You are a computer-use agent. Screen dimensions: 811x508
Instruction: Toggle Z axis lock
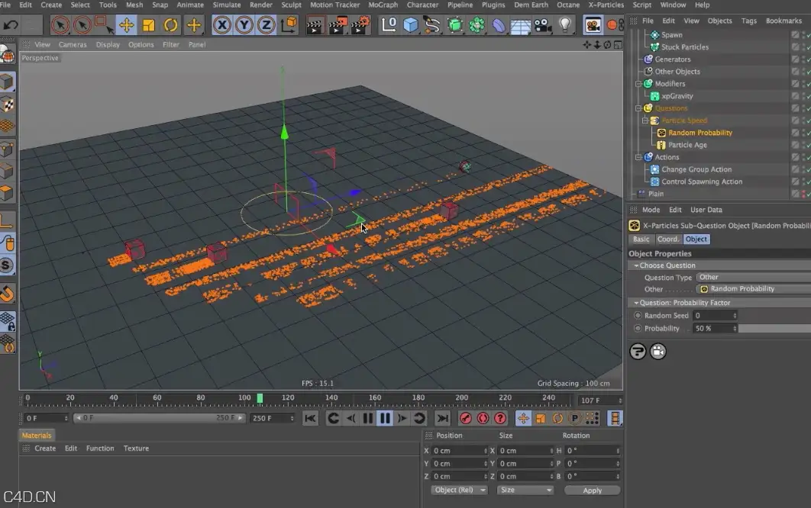click(266, 25)
